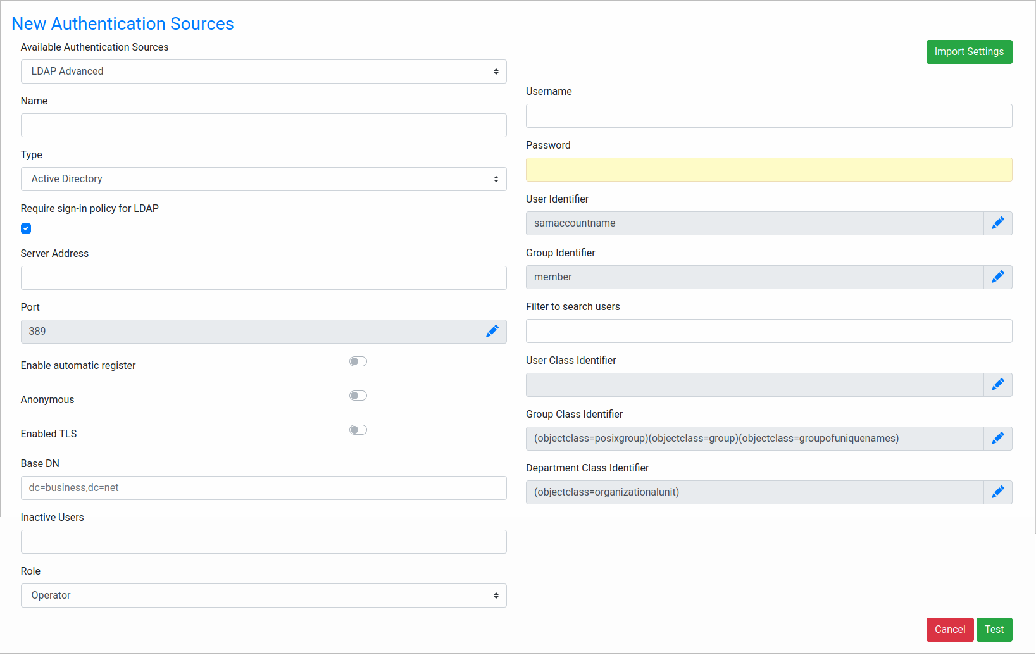The image size is (1036, 655).
Task: Uncheck Require sign-in policy for LDAP
Action: pos(26,228)
